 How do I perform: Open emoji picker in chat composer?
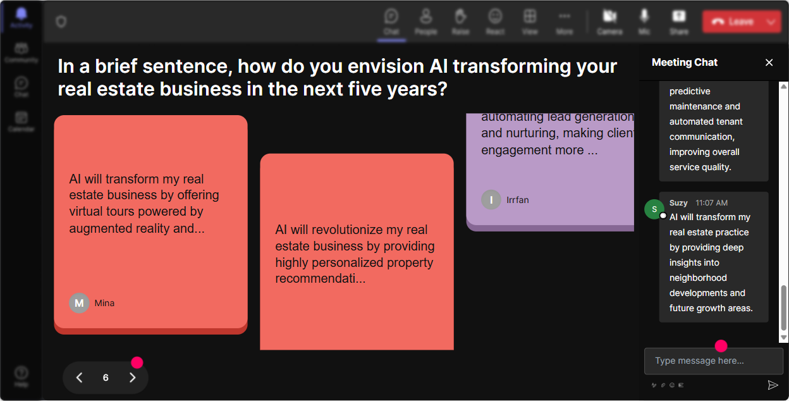click(672, 385)
